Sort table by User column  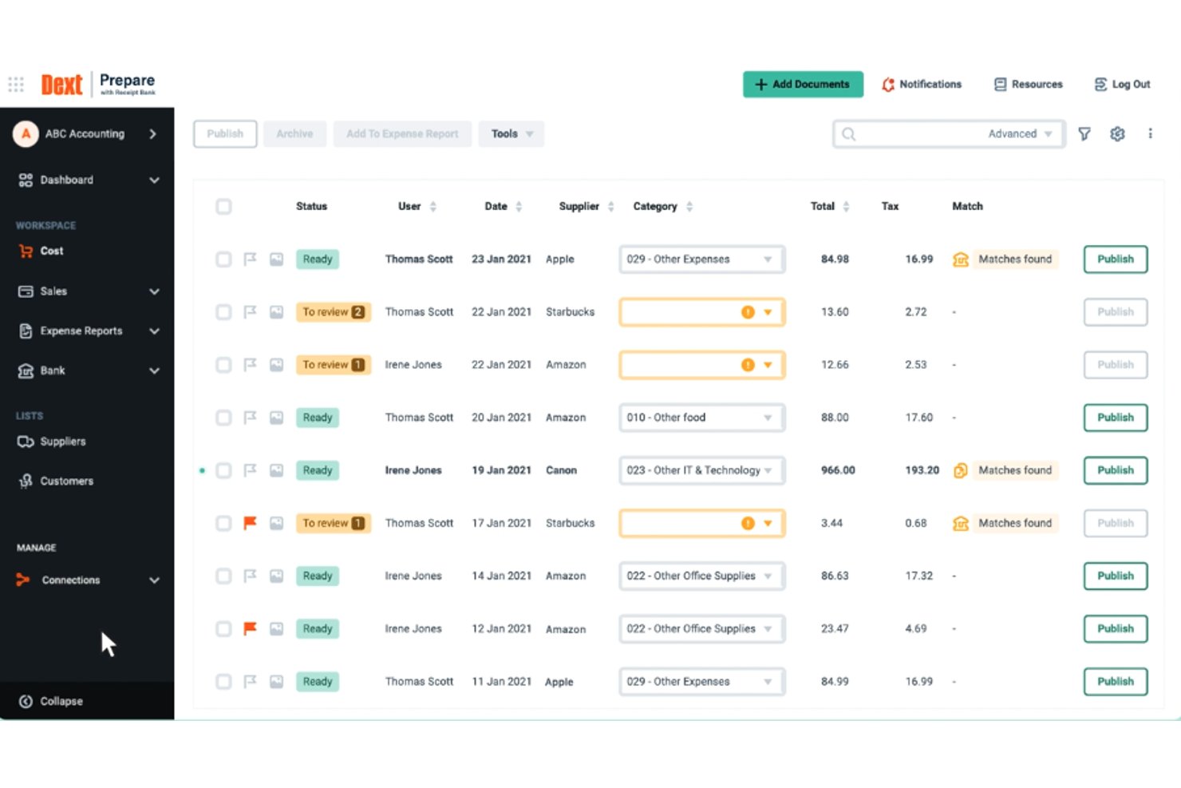coord(433,207)
